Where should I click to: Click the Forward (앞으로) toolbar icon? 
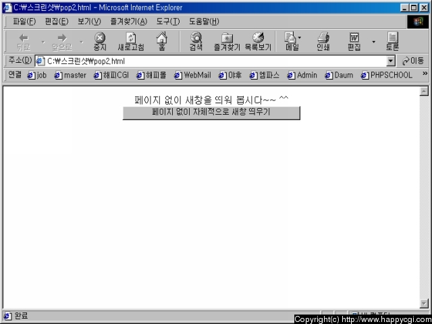pyautogui.click(x=62, y=42)
